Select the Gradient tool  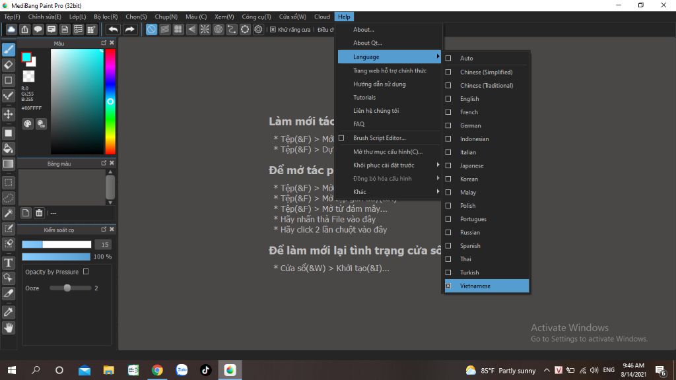(8, 164)
